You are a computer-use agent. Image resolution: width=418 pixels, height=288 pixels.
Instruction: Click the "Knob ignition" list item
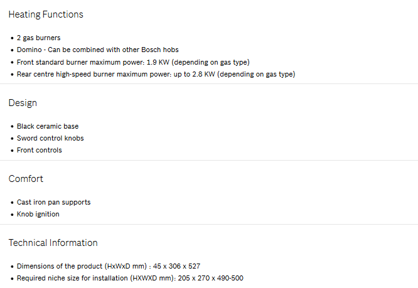(x=38, y=215)
